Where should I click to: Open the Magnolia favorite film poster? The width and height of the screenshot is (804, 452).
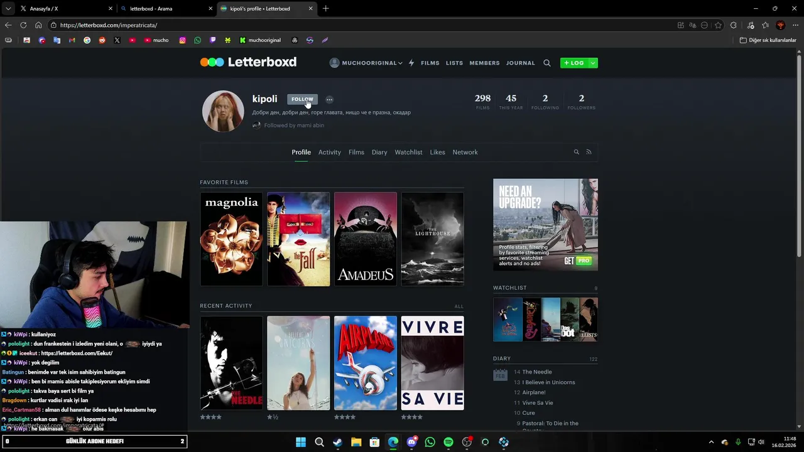pyautogui.click(x=231, y=239)
